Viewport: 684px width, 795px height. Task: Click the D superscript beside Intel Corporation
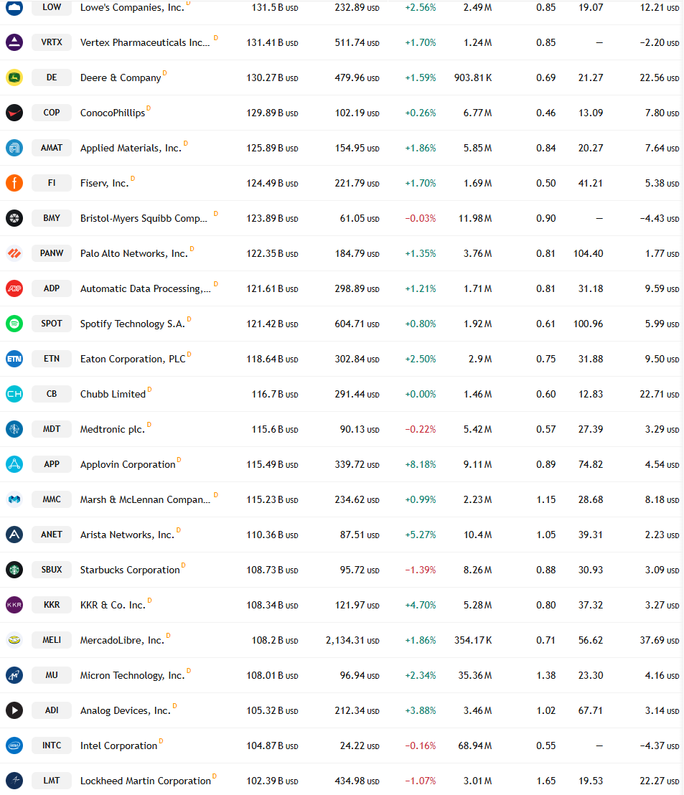[161, 741]
